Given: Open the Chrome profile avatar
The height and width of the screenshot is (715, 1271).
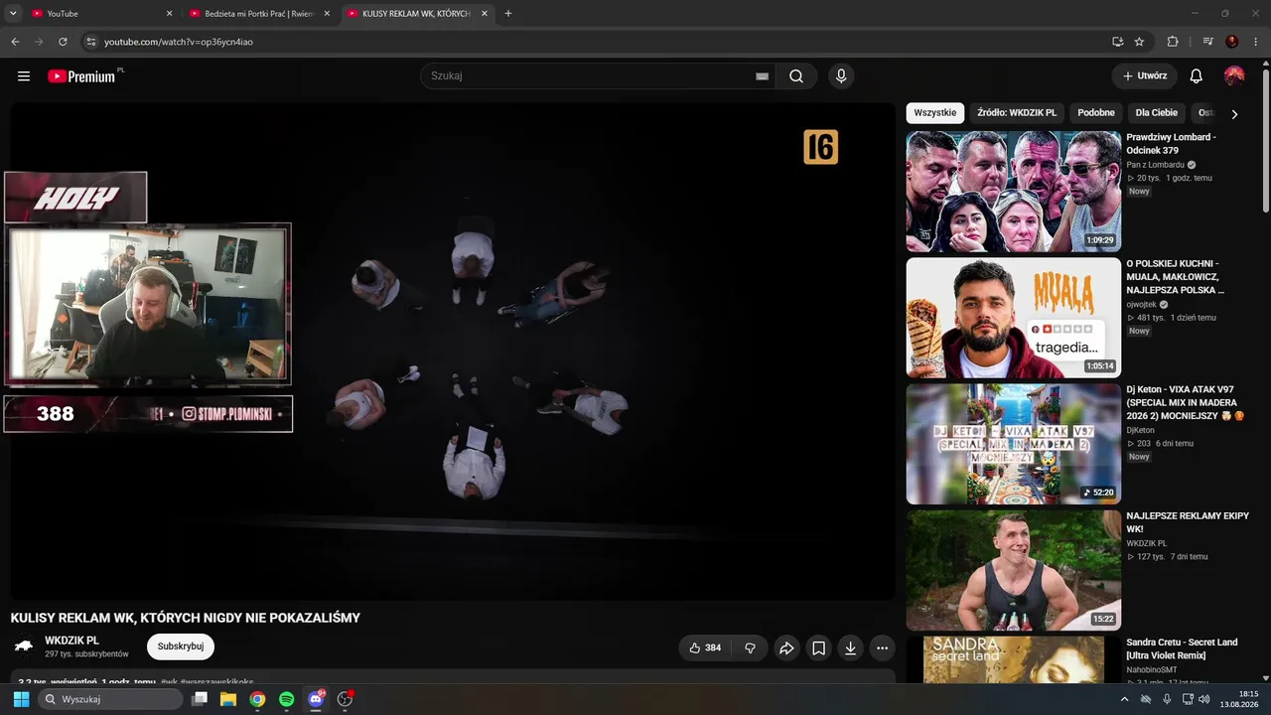Looking at the screenshot, I should [1232, 42].
